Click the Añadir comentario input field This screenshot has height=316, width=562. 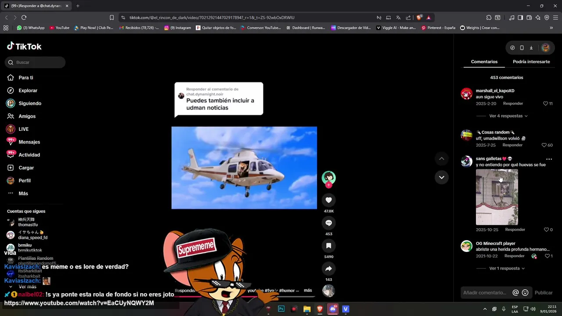(484, 293)
